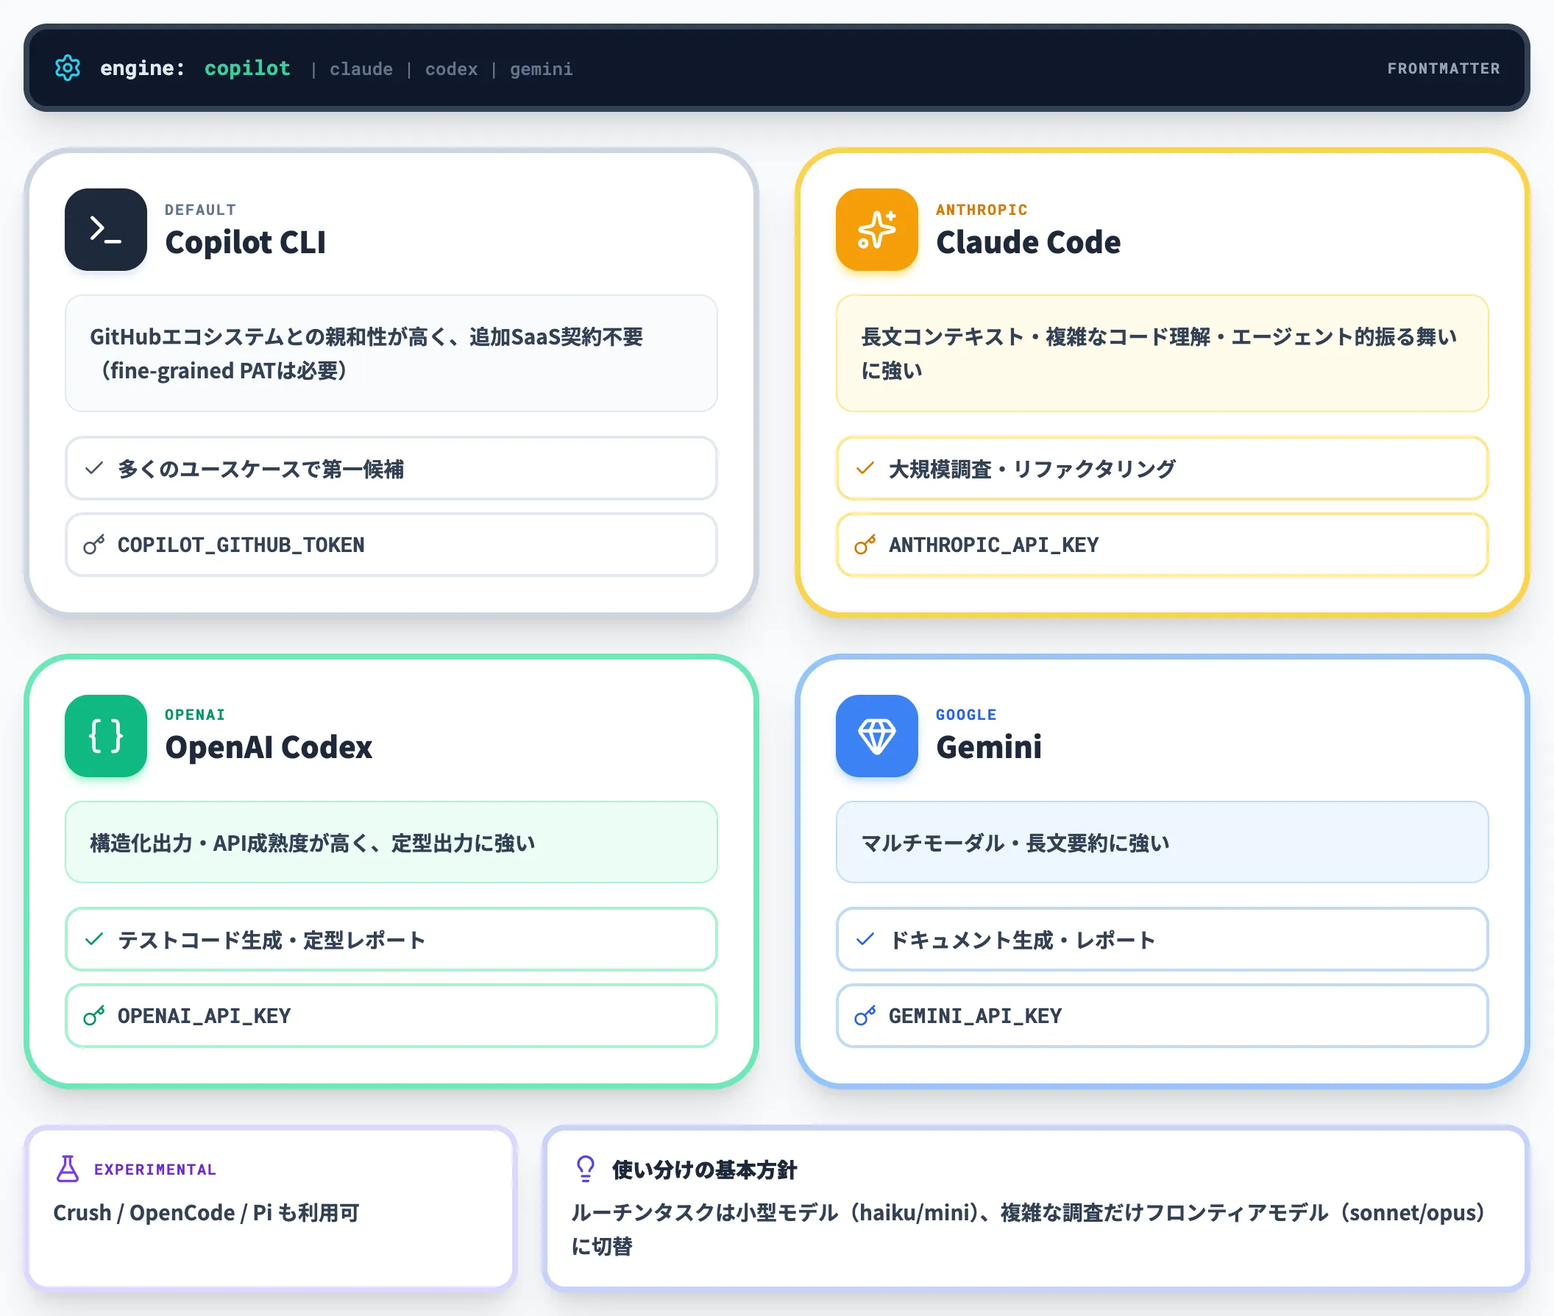Click the blue Gemini diamond icon

tap(877, 735)
